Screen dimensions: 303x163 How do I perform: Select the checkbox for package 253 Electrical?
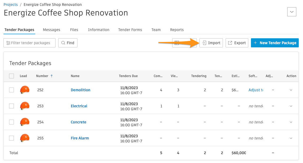[x=11, y=106]
